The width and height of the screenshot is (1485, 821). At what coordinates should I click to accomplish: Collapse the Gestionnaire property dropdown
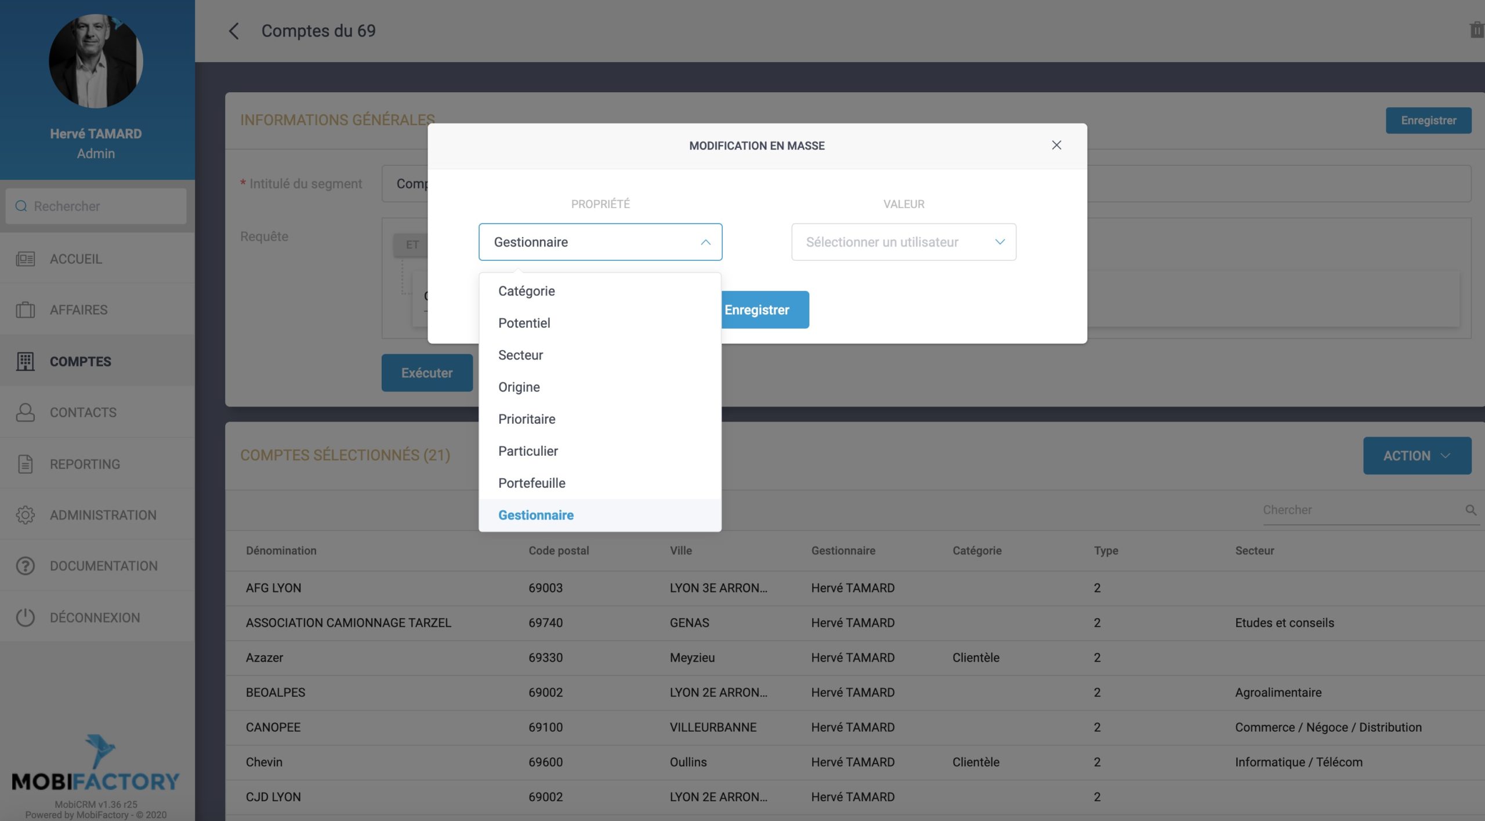click(x=705, y=242)
